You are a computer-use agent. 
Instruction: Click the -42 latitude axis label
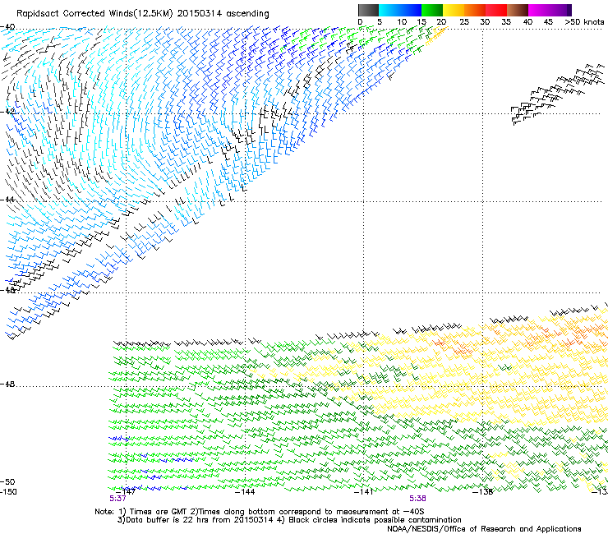click(7, 112)
